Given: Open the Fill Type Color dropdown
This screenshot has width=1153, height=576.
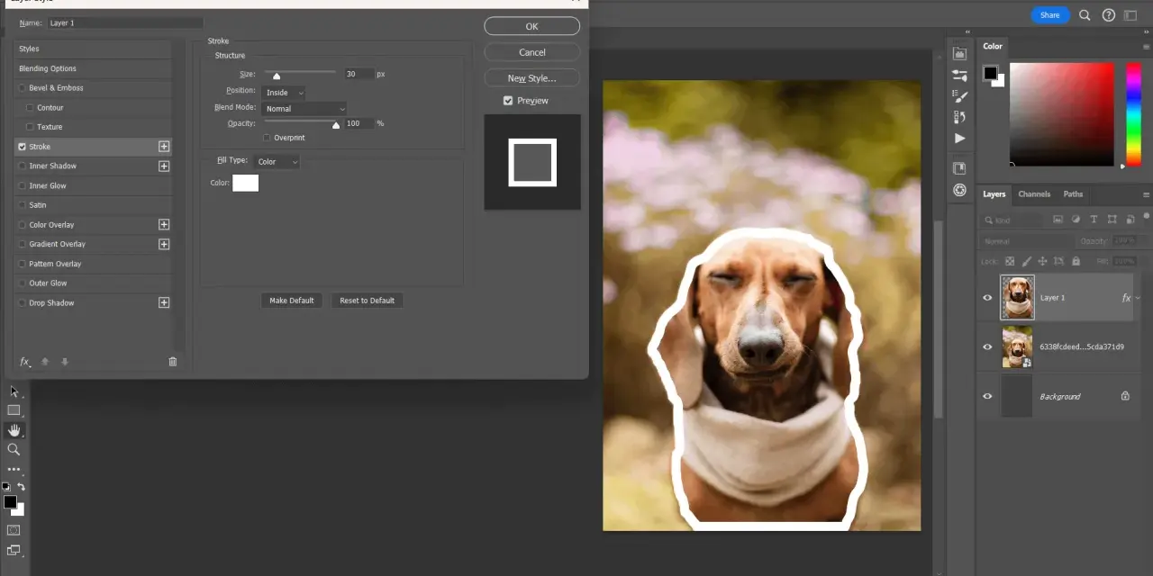Looking at the screenshot, I should click(277, 162).
